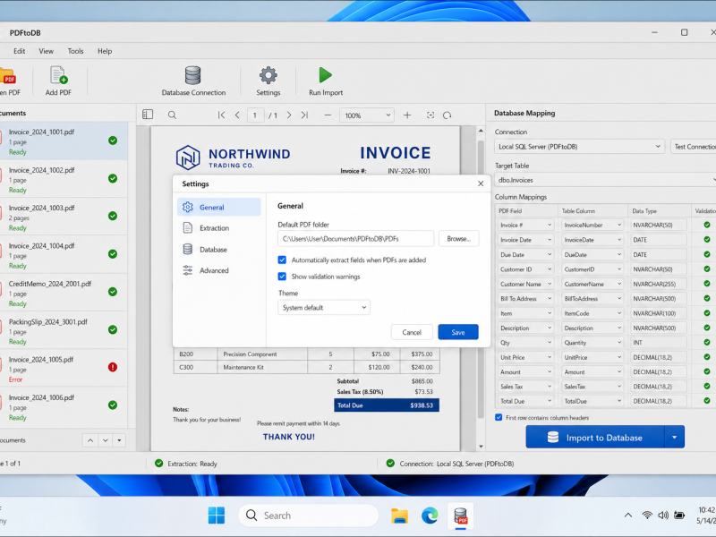Zoom in with the plus icon
Viewport: 716px width, 537px height.
coord(407,115)
